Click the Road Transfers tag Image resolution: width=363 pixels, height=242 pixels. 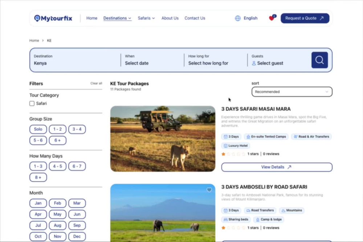[x=260, y=210]
